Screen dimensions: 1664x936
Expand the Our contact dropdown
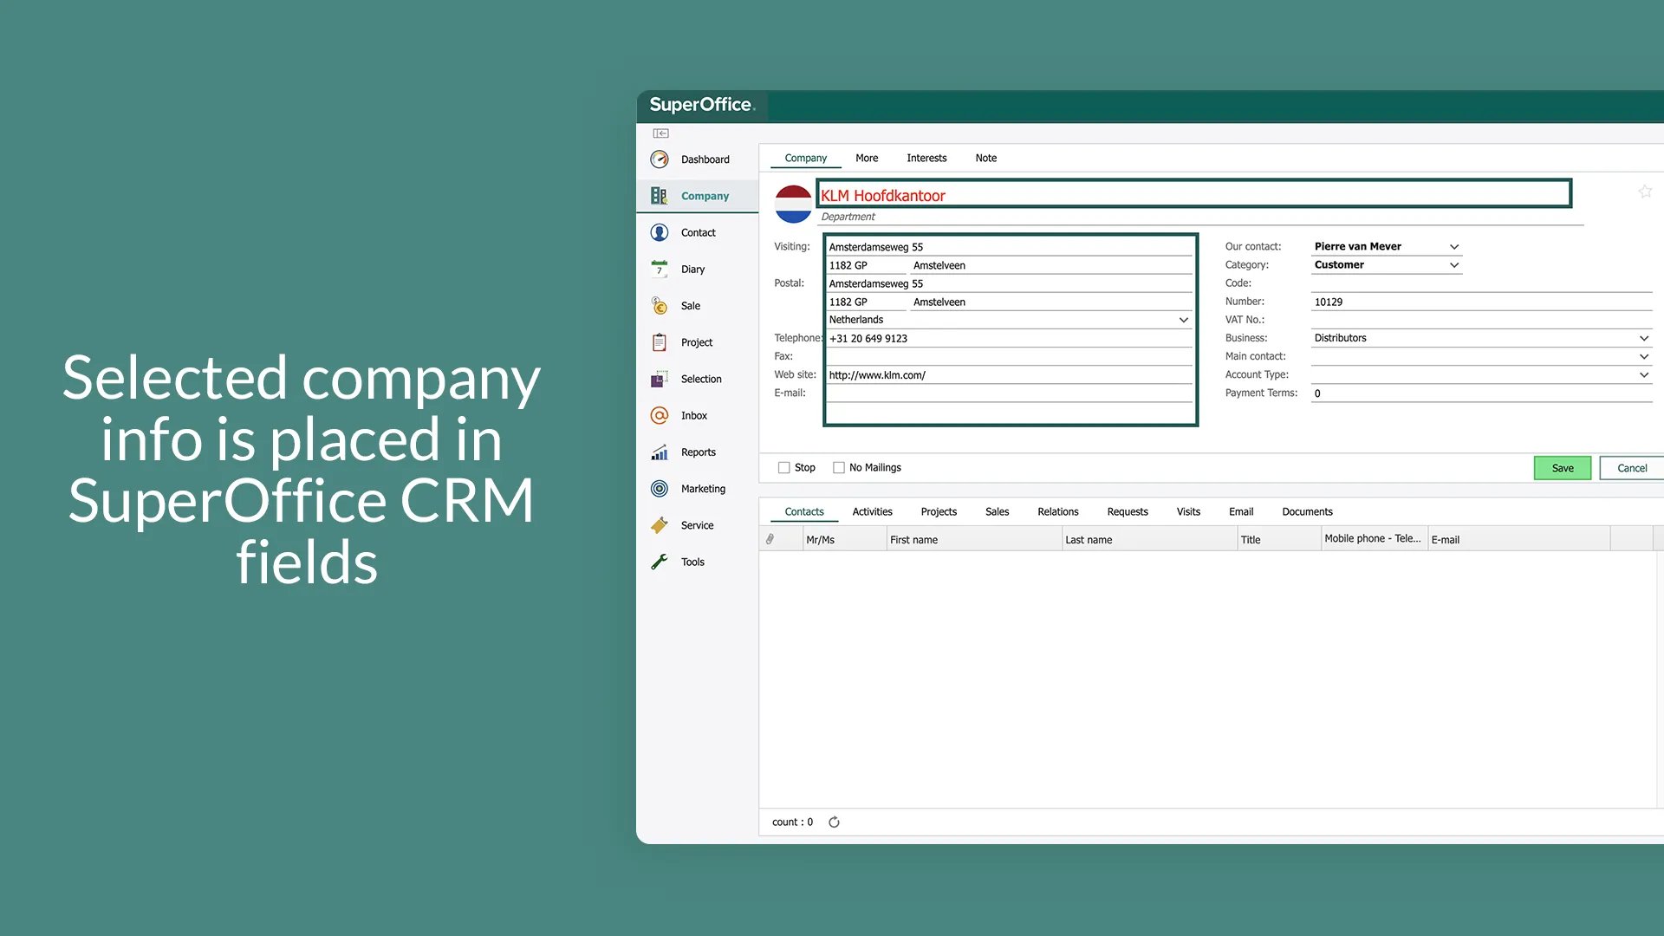1454,247
